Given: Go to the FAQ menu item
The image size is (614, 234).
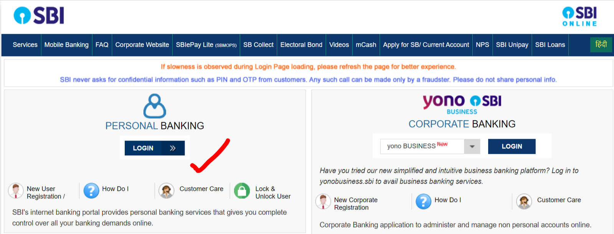Looking at the screenshot, I should [x=102, y=45].
